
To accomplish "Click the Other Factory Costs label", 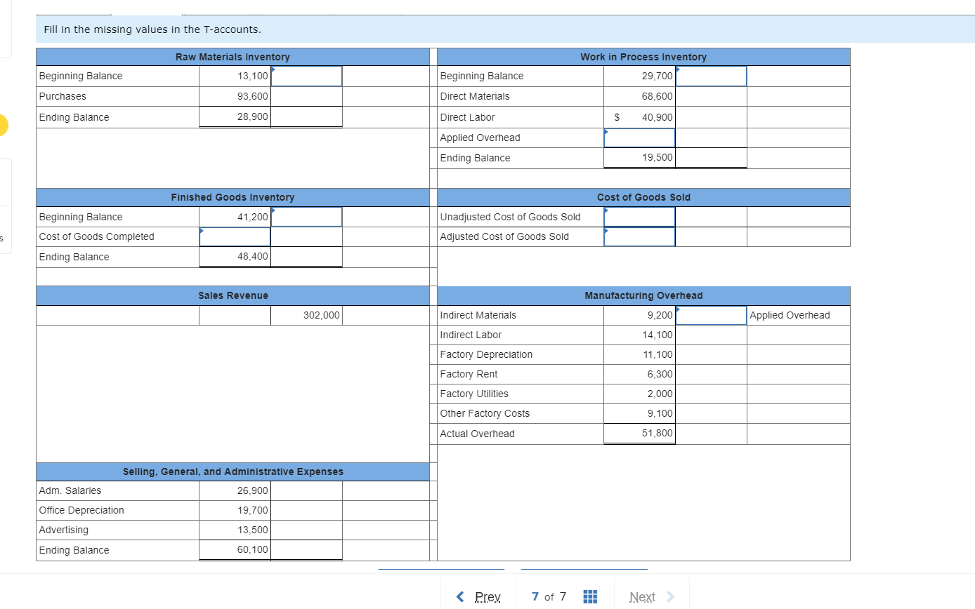I will point(485,413).
